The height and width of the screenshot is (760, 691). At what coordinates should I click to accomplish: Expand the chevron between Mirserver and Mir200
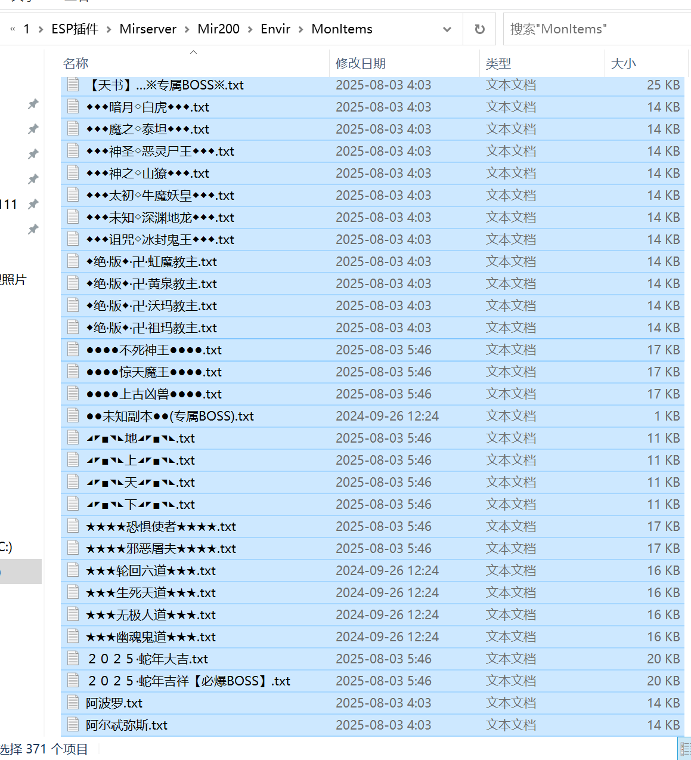click(187, 29)
